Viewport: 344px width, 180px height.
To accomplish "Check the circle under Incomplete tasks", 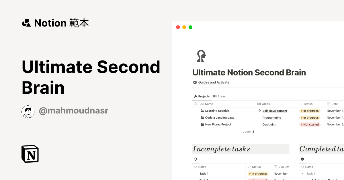I will pyautogui.click(x=196, y=159).
